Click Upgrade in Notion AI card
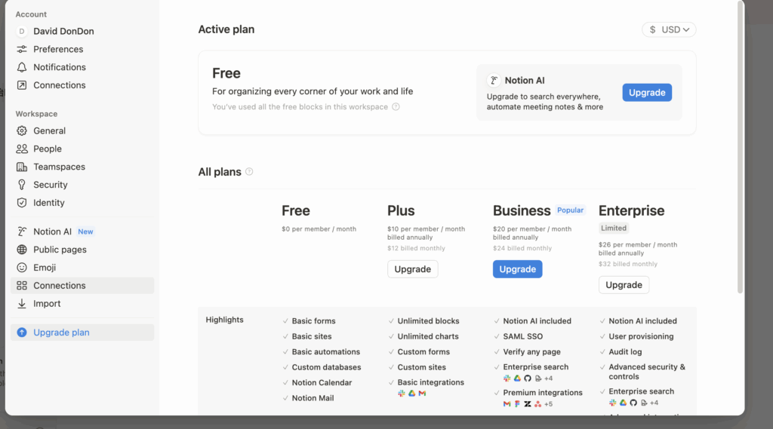 [647, 93]
